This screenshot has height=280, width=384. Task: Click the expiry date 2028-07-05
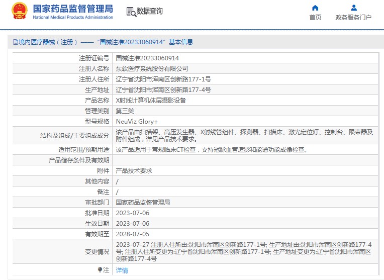point(132,234)
